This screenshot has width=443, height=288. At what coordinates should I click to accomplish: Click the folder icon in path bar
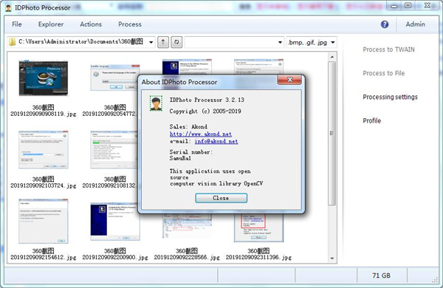pos(12,42)
